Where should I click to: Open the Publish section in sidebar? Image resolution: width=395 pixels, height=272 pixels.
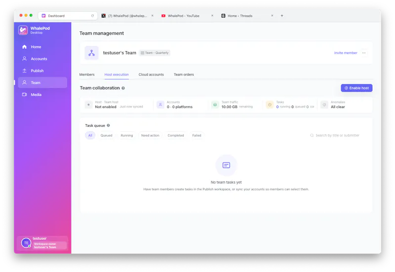click(42, 70)
